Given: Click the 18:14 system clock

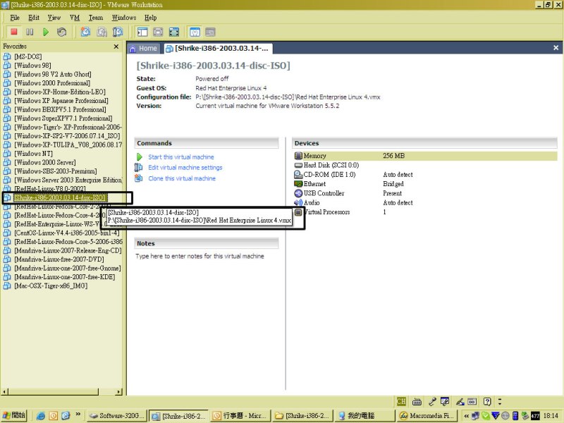Looking at the screenshot, I should (551, 416).
